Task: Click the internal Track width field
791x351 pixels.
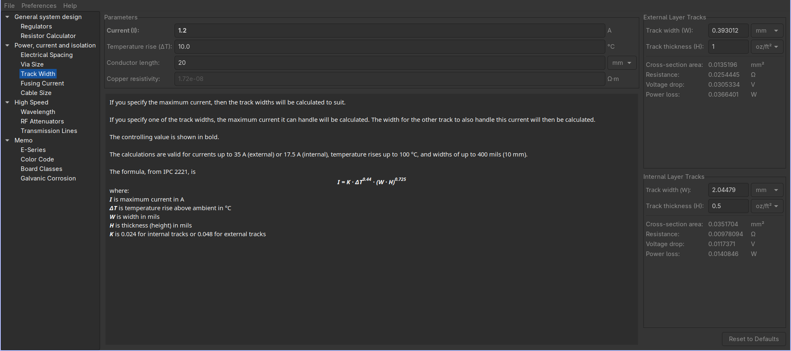Action: pos(728,190)
